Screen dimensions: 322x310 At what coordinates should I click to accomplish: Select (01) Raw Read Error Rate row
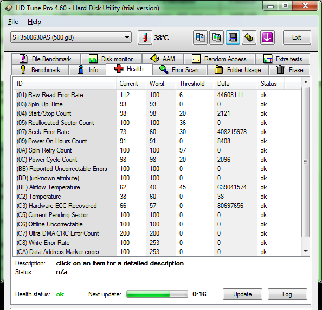coord(157,95)
